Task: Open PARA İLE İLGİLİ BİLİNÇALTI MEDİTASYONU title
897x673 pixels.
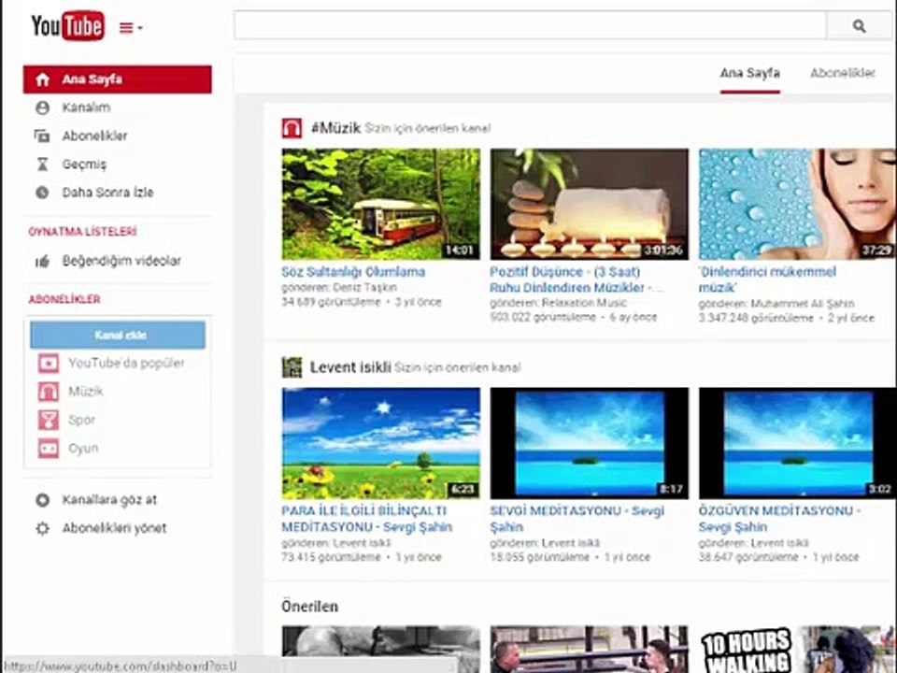Action: click(366, 519)
